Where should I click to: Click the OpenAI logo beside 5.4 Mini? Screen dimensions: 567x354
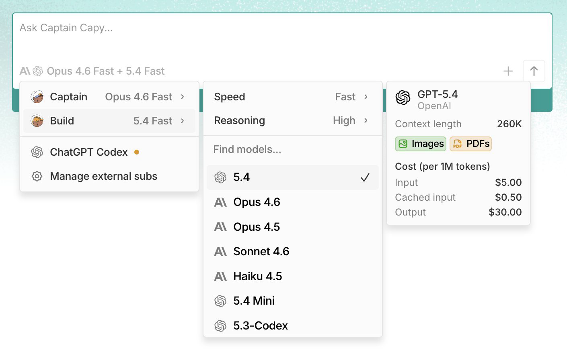point(220,301)
